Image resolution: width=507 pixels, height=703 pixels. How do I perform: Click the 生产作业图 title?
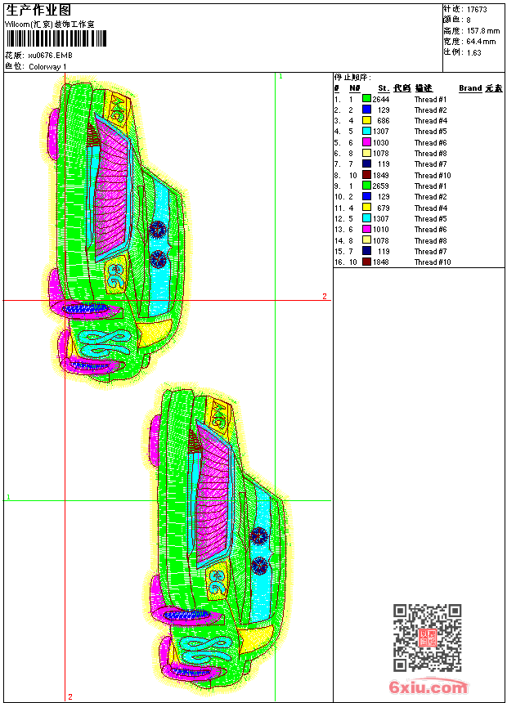tap(38, 11)
